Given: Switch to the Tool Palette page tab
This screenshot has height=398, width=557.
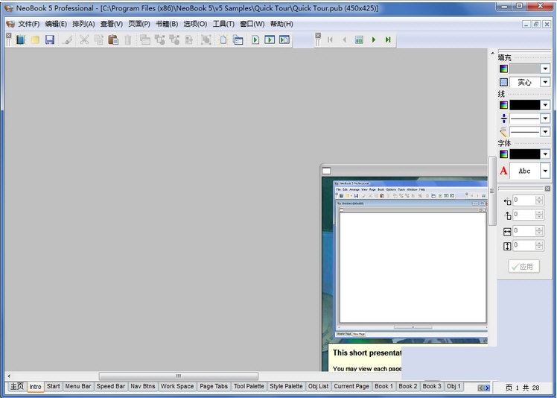Looking at the screenshot, I should [249, 386].
